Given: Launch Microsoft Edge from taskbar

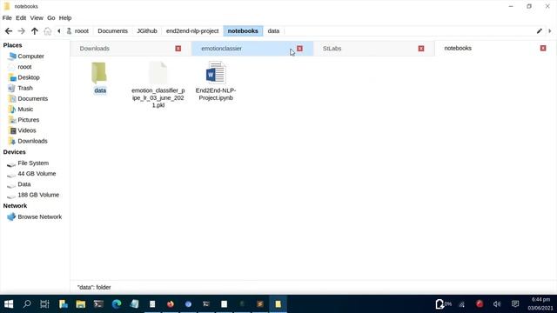Looking at the screenshot, I should tap(117, 304).
